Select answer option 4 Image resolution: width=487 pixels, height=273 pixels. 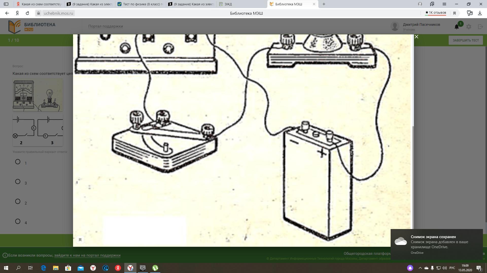(18, 221)
